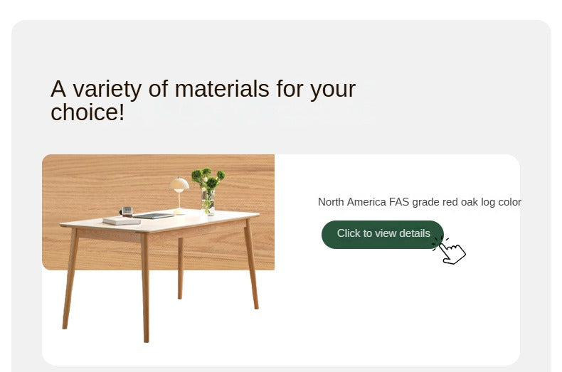Click the closed laptop on the desk
The image size is (562, 372).
click(x=153, y=216)
